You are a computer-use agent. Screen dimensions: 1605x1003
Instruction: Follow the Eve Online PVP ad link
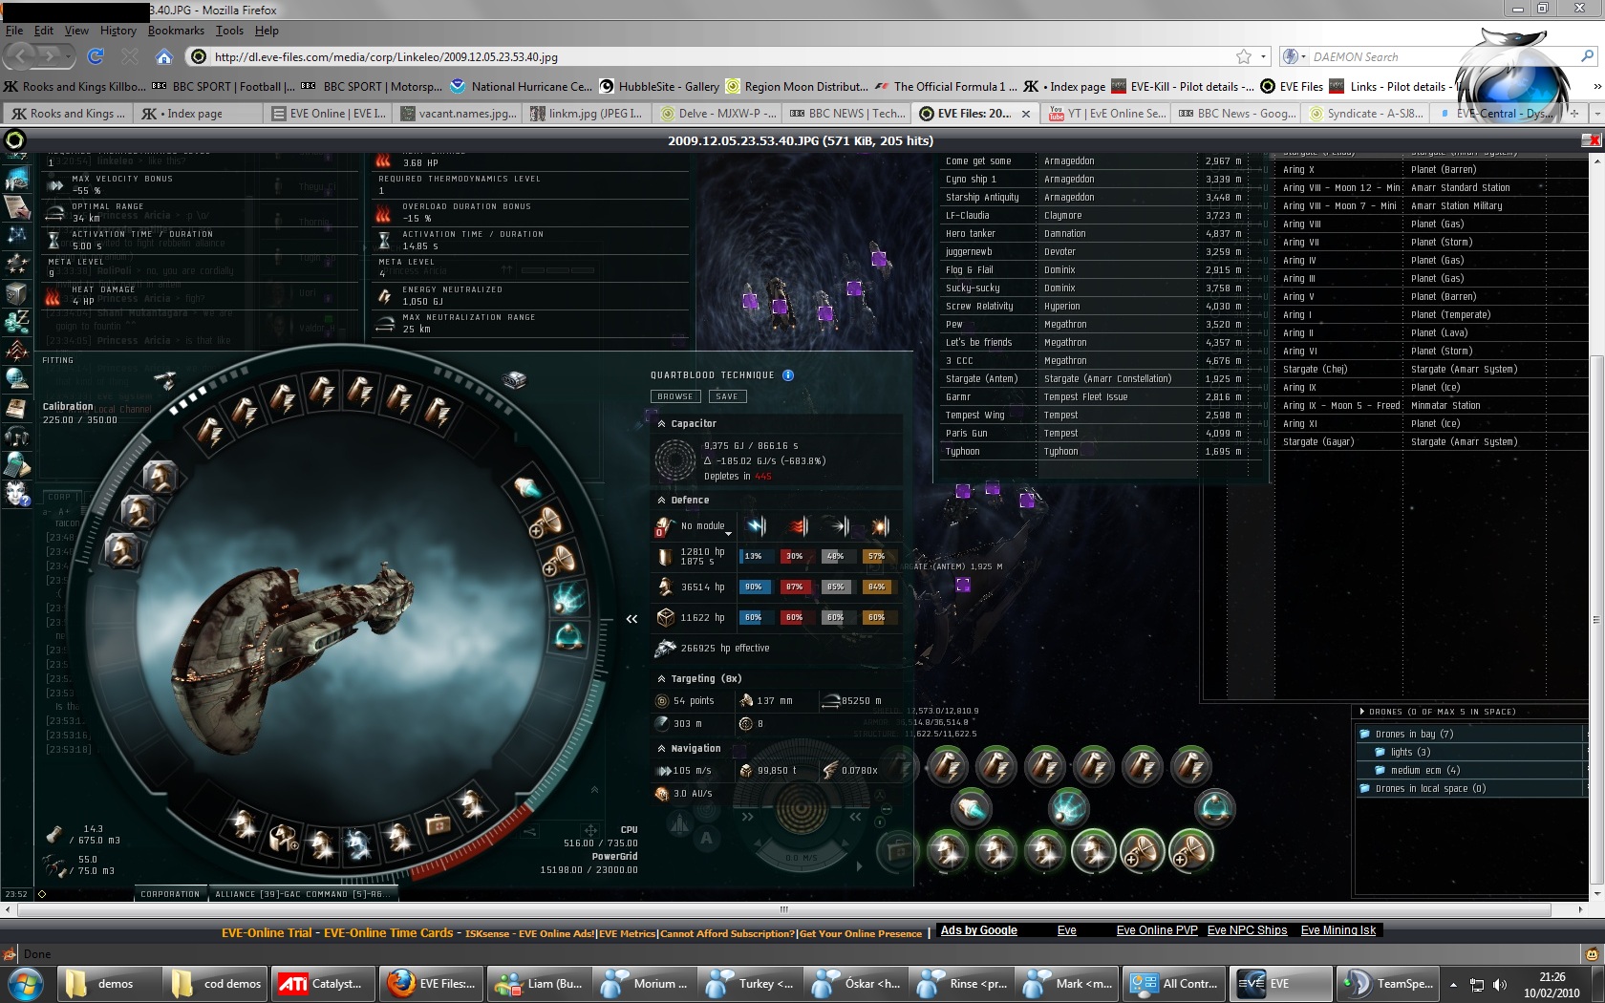click(x=1157, y=930)
